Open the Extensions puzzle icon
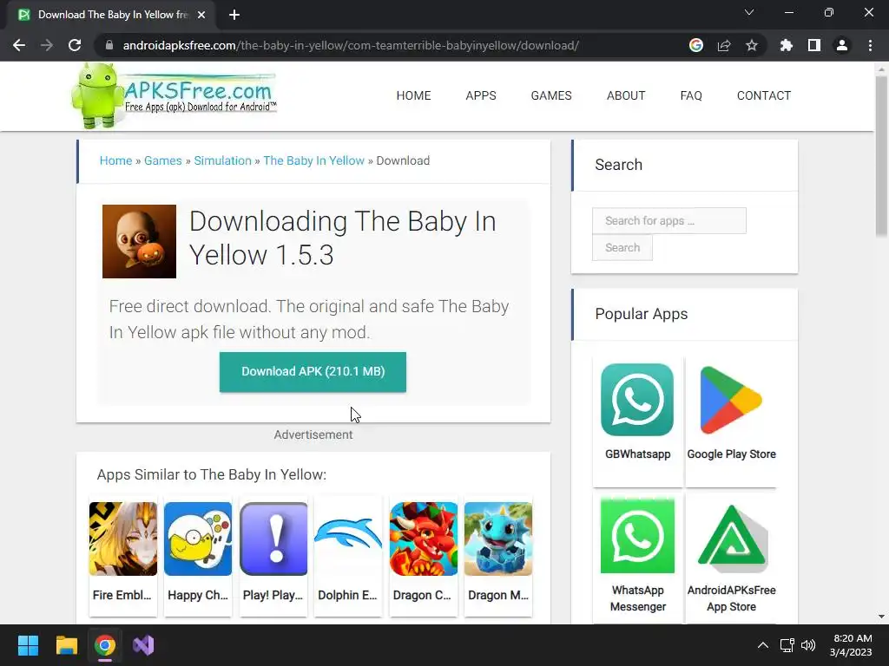The height and width of the screenshot is (666, 889). point(787,45)
